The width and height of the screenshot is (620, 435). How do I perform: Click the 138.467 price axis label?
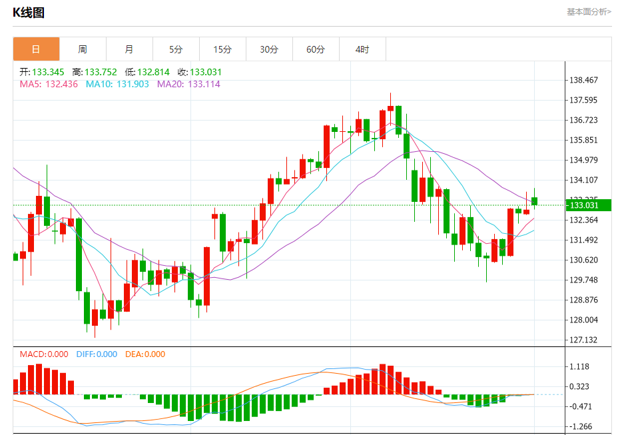(x=583, y=81)
